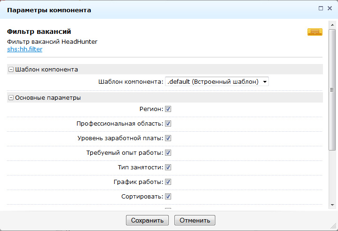Screen dimensions: 338x231
Task: Uncheck the Регион checkbox
Action: [x=168, y=109]
